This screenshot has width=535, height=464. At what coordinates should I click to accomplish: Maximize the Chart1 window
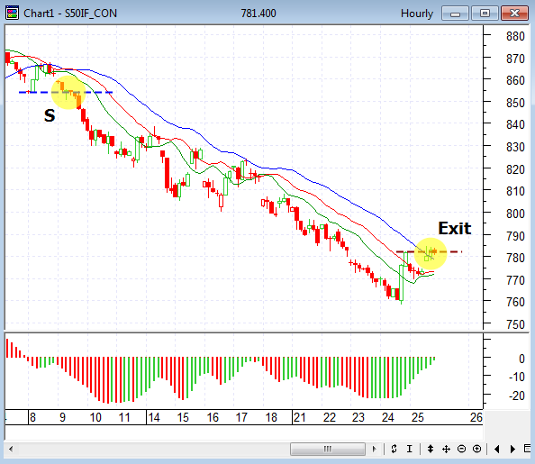click(485, 14)
